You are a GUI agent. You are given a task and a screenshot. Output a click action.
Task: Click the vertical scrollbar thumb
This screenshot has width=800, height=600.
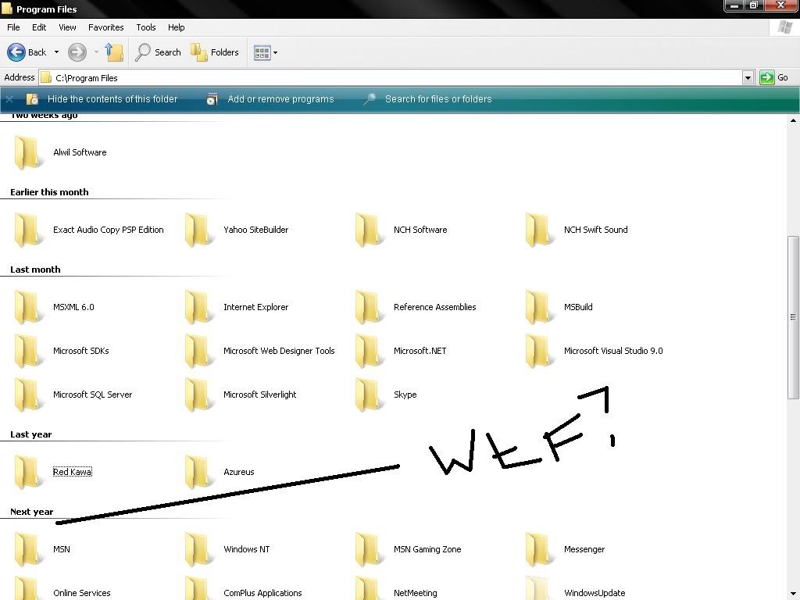[793, 317]
